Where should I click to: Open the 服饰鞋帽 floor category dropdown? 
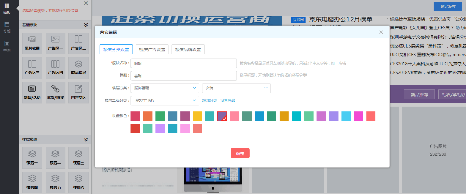coord(165,88)
